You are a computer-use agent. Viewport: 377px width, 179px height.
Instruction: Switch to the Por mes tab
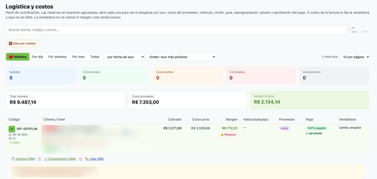(x=78, y=57)
